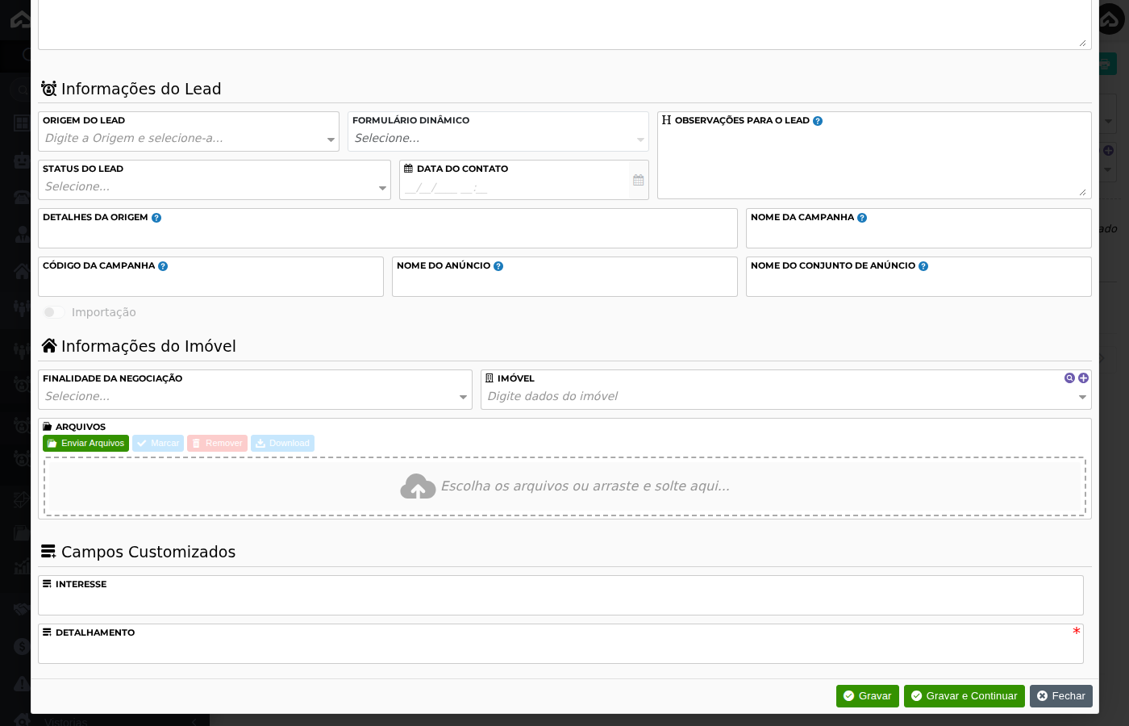Open calendar picker for Data do Contato

click(639, 180)
